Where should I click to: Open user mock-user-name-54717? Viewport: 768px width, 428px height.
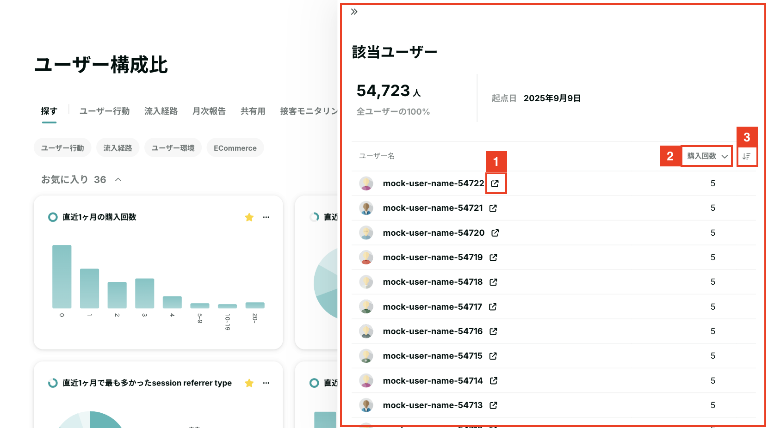click(433, 307)
